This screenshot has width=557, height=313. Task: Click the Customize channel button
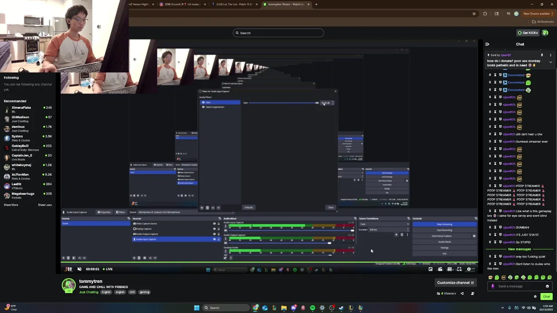[x=455, y=283]
